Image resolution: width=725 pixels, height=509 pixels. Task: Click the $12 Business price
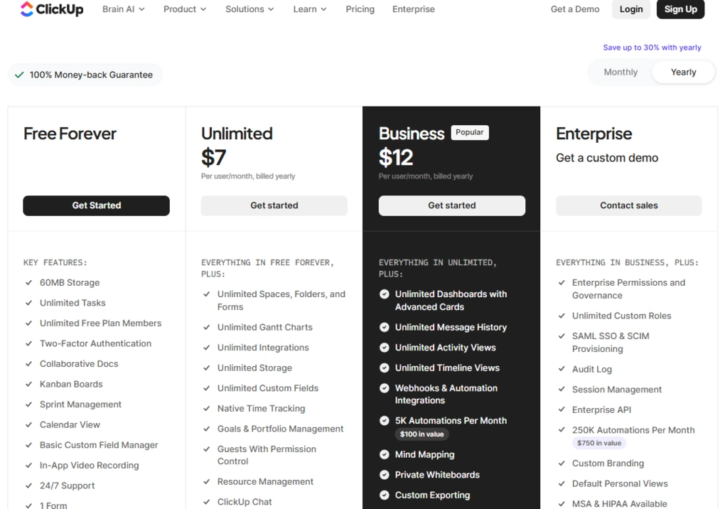coord(396,157)
